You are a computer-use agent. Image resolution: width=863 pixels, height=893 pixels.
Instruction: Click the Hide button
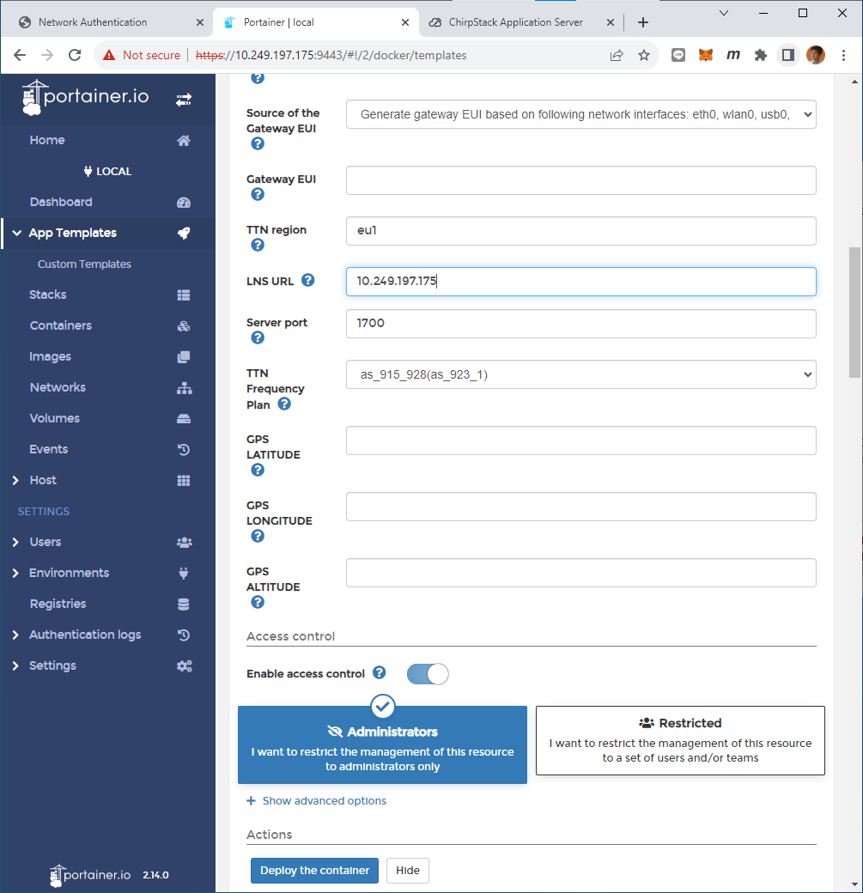point(408,871)
